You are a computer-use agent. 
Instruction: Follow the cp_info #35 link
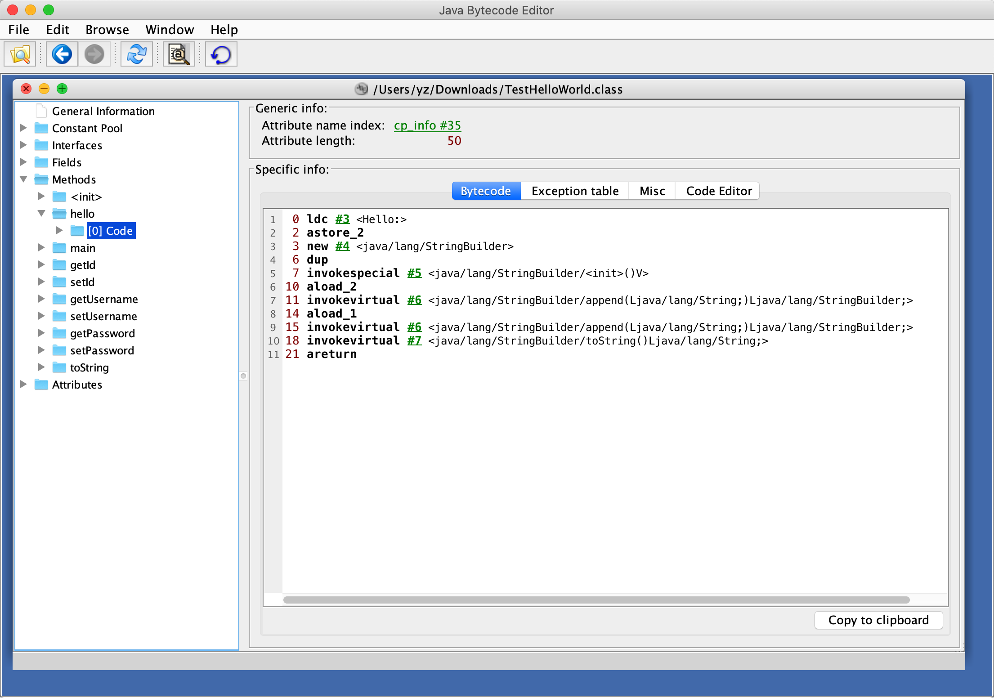tap(427, 125)
